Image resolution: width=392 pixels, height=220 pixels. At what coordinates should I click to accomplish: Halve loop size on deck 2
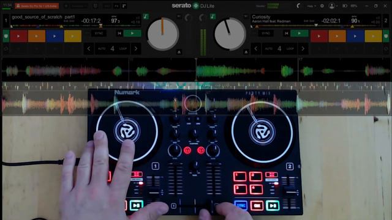pos(256,49)
